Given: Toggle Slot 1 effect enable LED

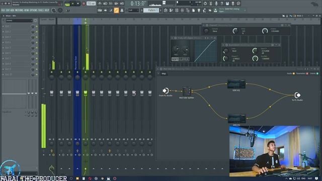Looking at the screenshot, I should [37, 27].
